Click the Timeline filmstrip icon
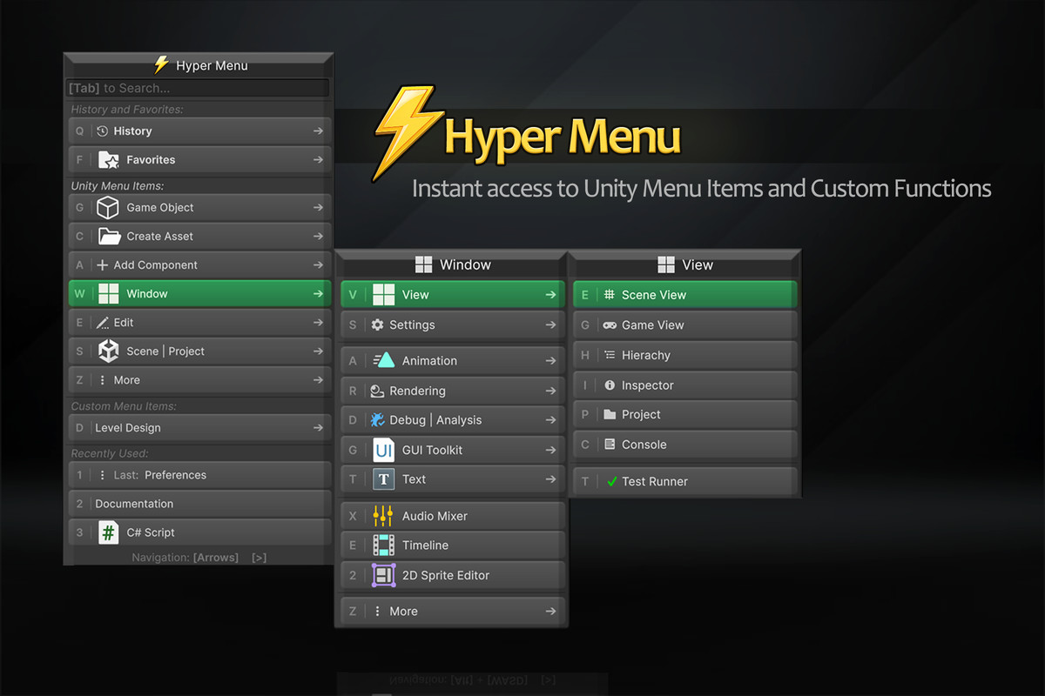Screen dimensions: 1045x696 point(383,545)
